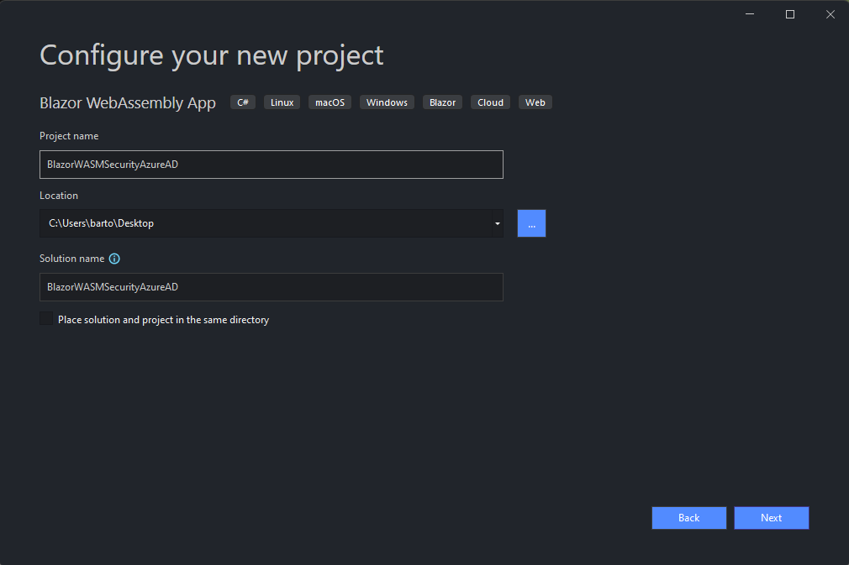Select the C# tag
Screen dimensions: 849x565
point(243,102)
